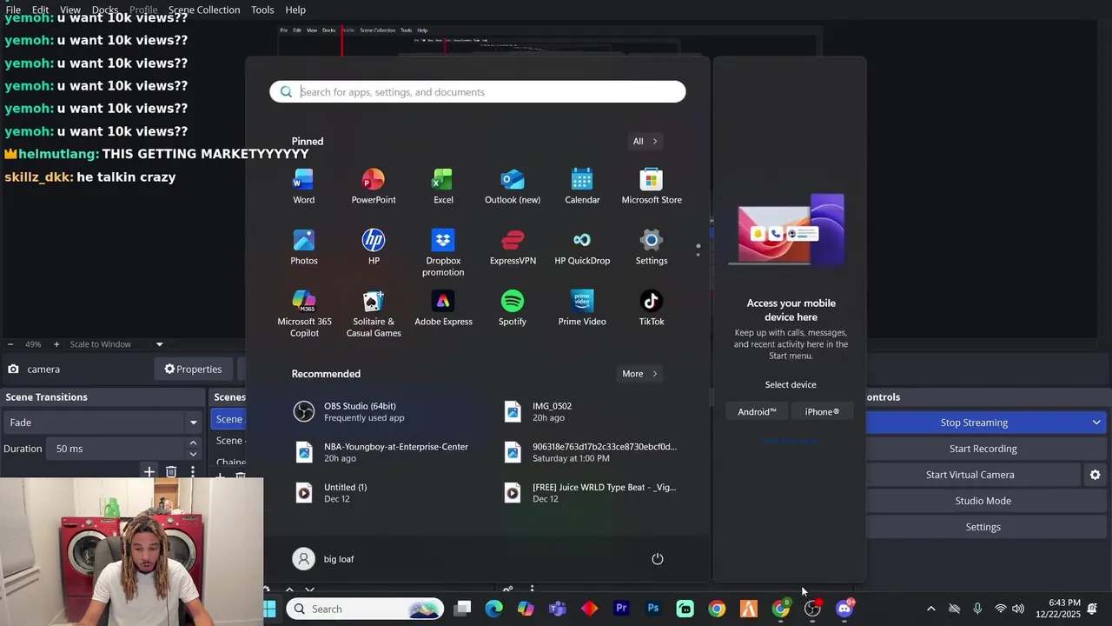The image size is (1112, 626).
Task: Launch Solitaire & Casual Games
Action: (374, 314)
